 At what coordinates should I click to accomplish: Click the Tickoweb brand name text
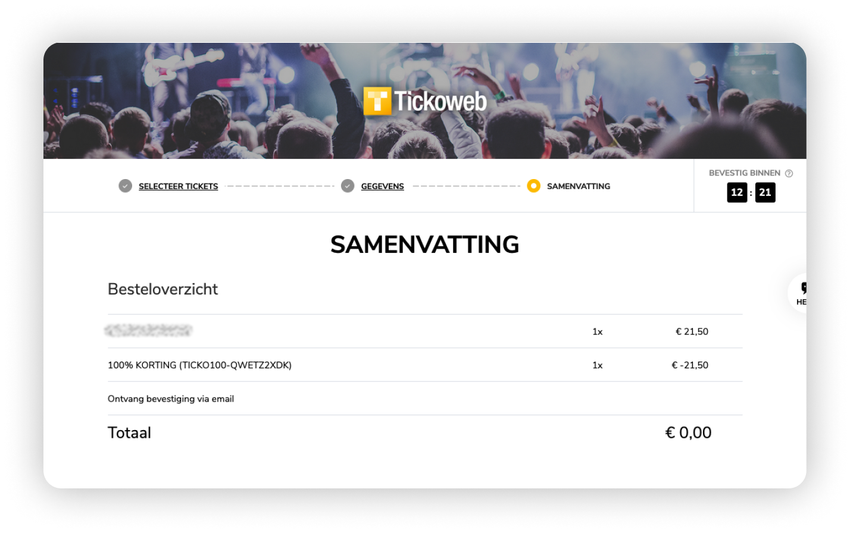[440, 102]
